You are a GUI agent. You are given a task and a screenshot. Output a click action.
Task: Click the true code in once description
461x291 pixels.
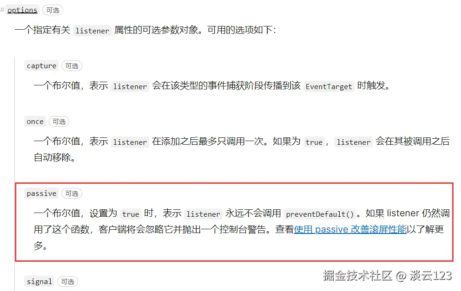click(314, 142)
